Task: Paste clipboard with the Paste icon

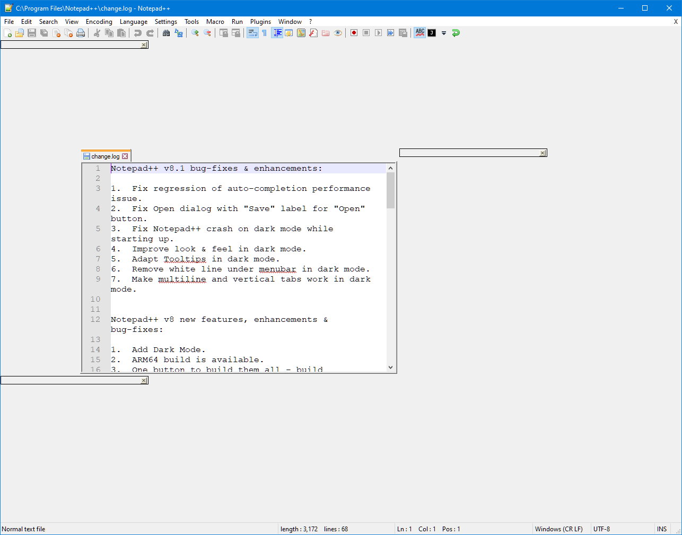Action: pos(121,33)
